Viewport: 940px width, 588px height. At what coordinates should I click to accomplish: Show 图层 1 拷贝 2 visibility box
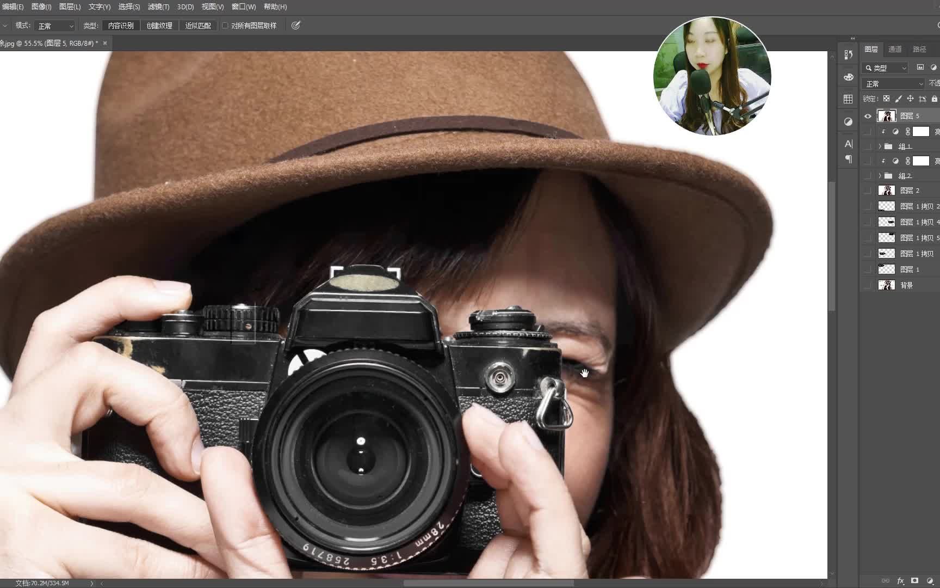click(868, 206)
